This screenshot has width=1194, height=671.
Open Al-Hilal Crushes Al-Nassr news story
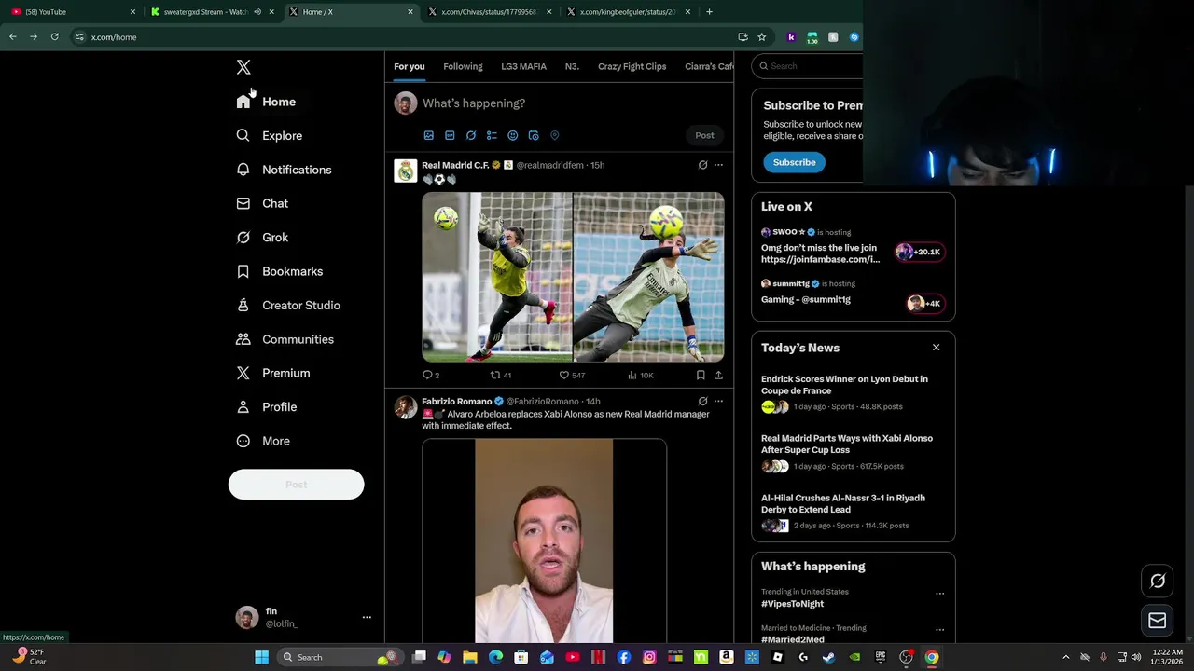[853, 512]
